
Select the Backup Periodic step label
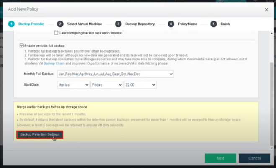point(31,24)
